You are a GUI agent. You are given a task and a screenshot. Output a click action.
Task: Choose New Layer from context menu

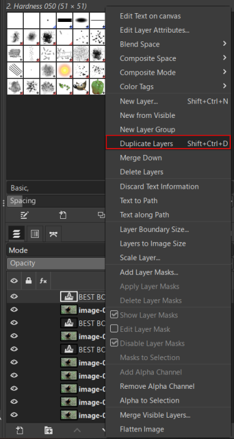pos(168,101)
